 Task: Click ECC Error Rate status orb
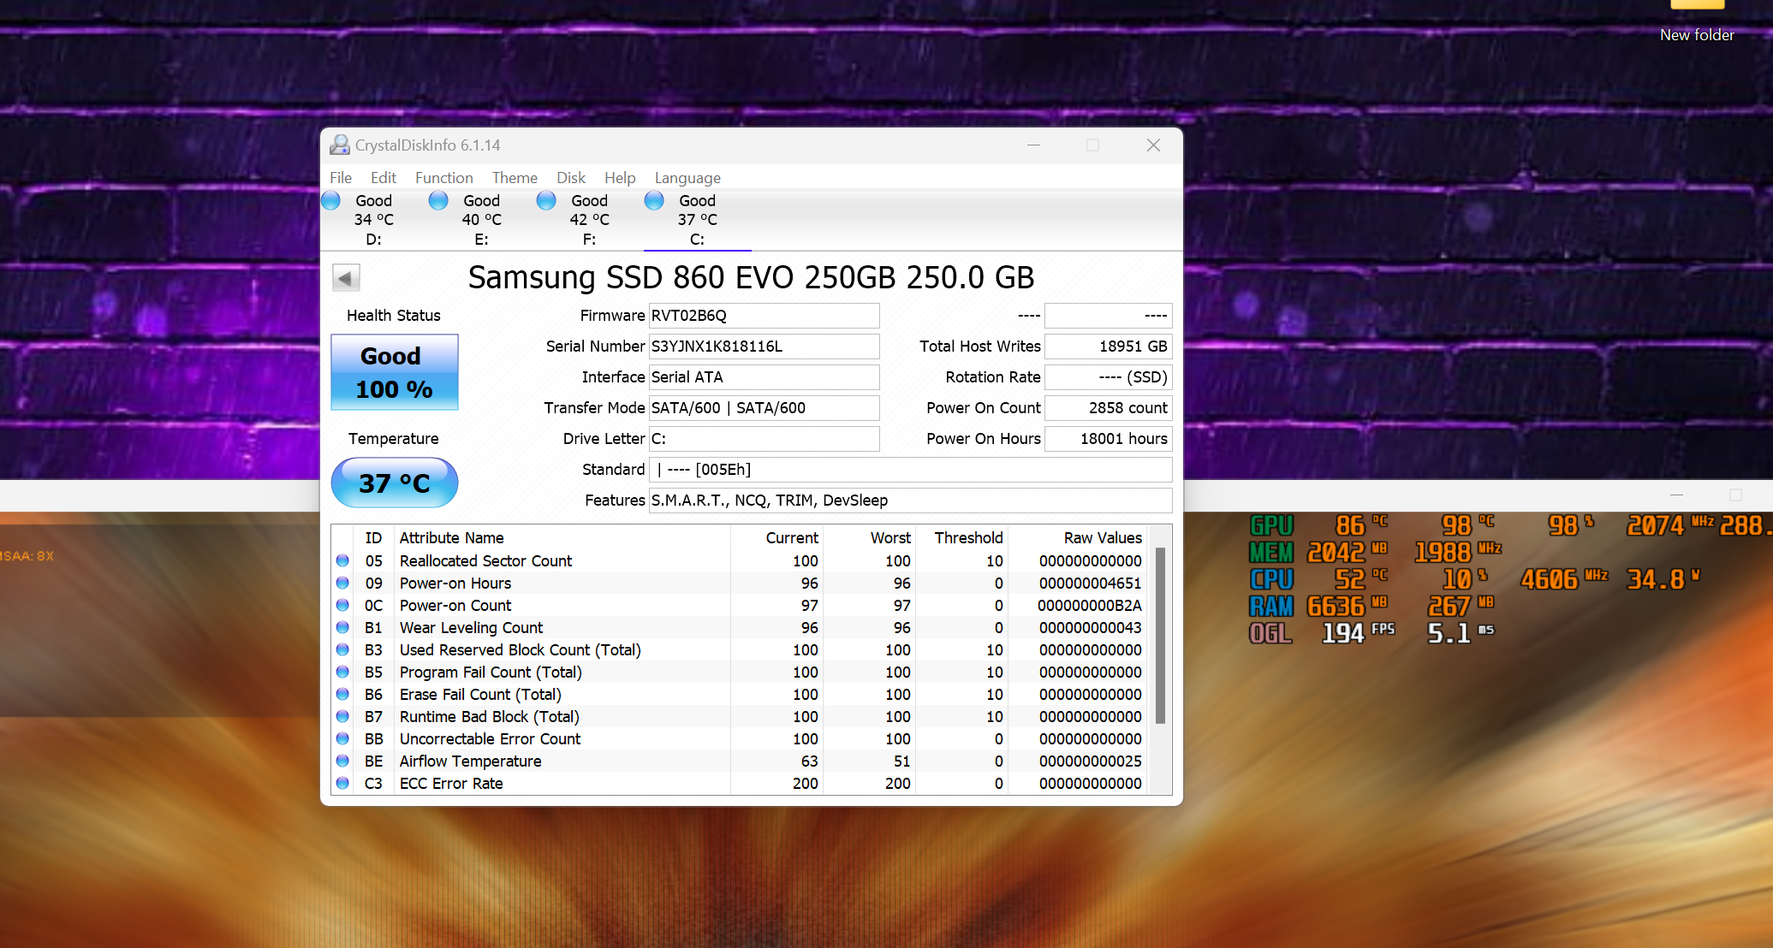pyautogui.click(x=342, y=784)
